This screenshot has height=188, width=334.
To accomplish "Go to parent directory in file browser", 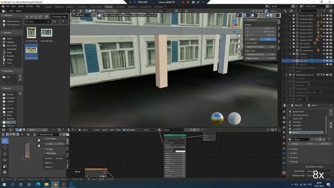I will point(36,17).
